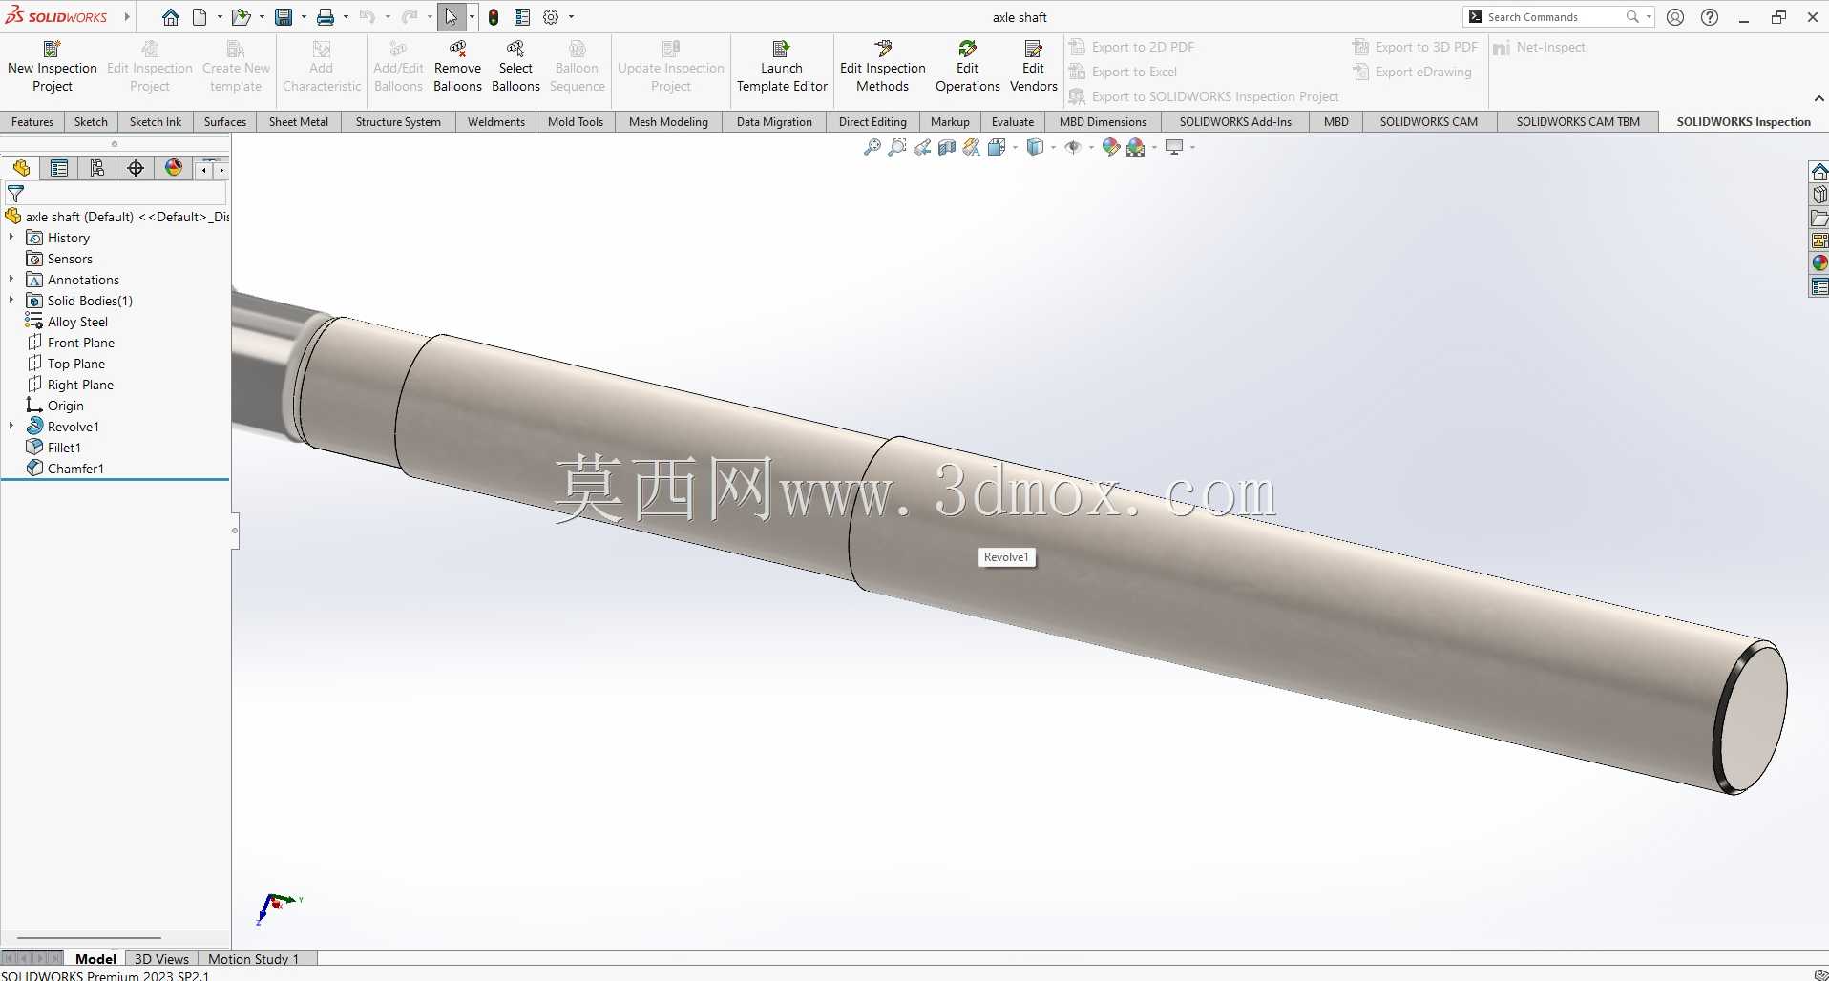
Task: Expand the History tree node
Action: (11, 238)
